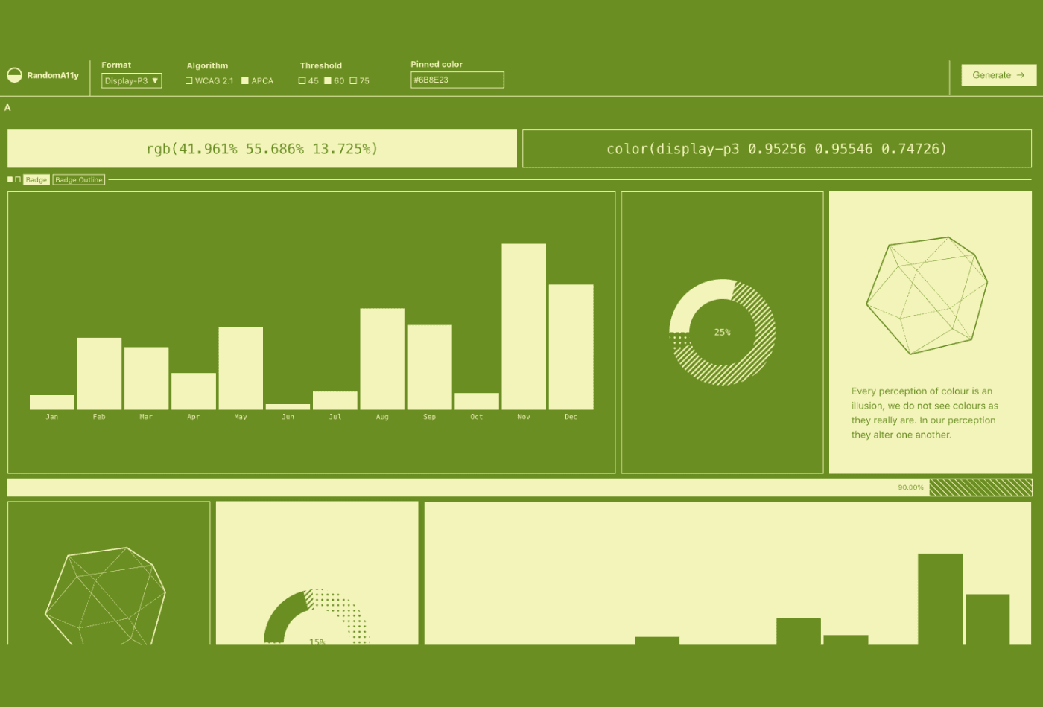
Task: Click the filled square icon before Badge
Action: [10, 179]
